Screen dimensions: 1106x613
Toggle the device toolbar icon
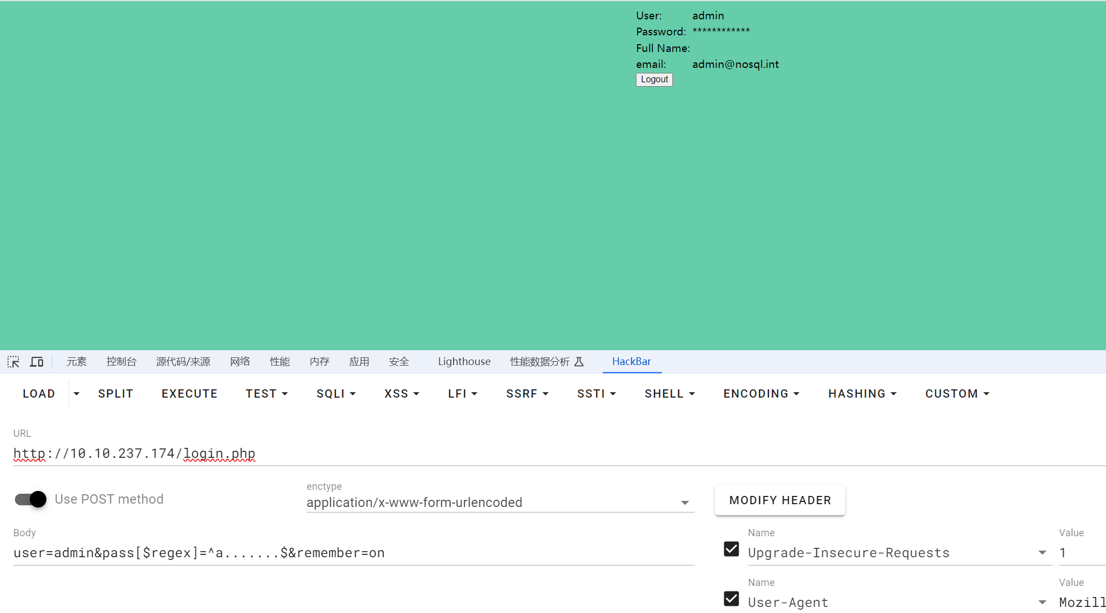[36, 362]
